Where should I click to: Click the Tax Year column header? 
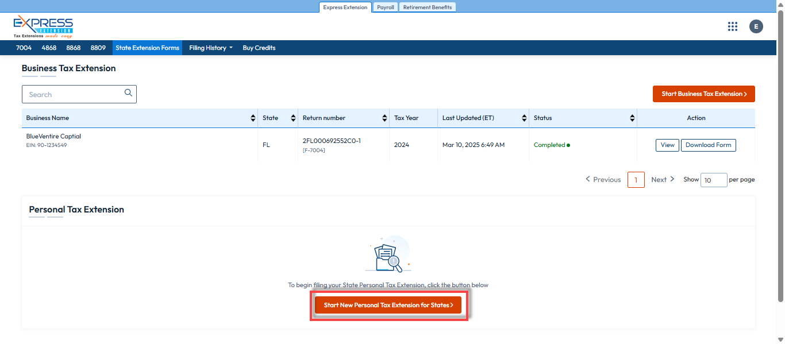pyautogui.click(x=406, y=118)
